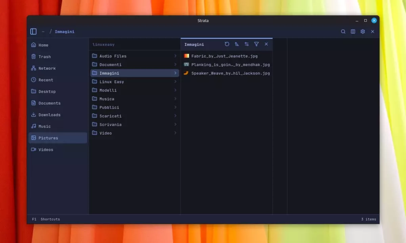Click the columns layout icon

pyautogui.click(x=353, y=32)
